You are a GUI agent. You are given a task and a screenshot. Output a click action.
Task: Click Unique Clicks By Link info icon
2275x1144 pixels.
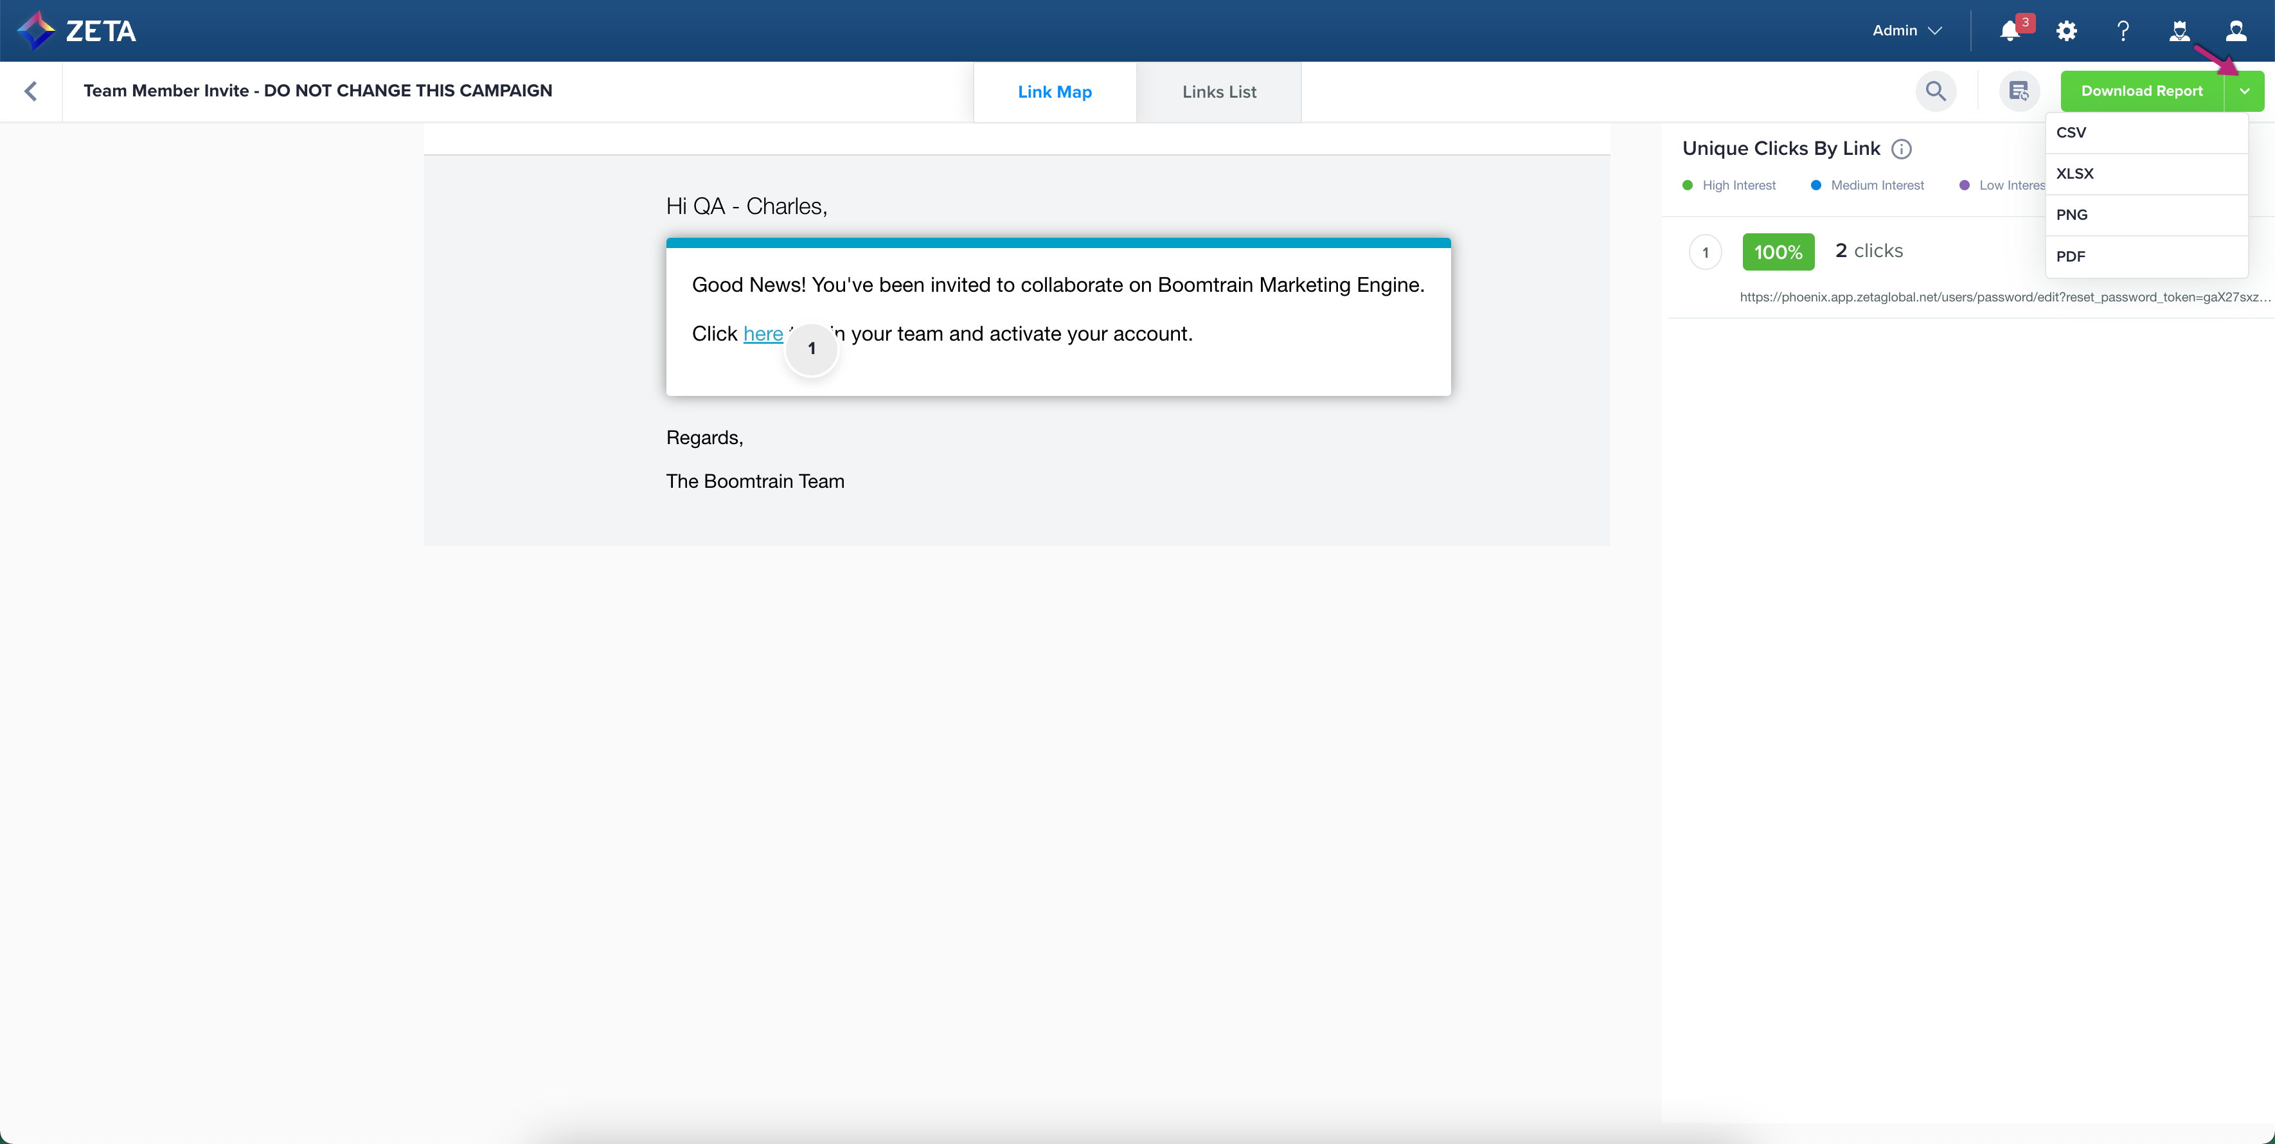tap(1902, 149)
